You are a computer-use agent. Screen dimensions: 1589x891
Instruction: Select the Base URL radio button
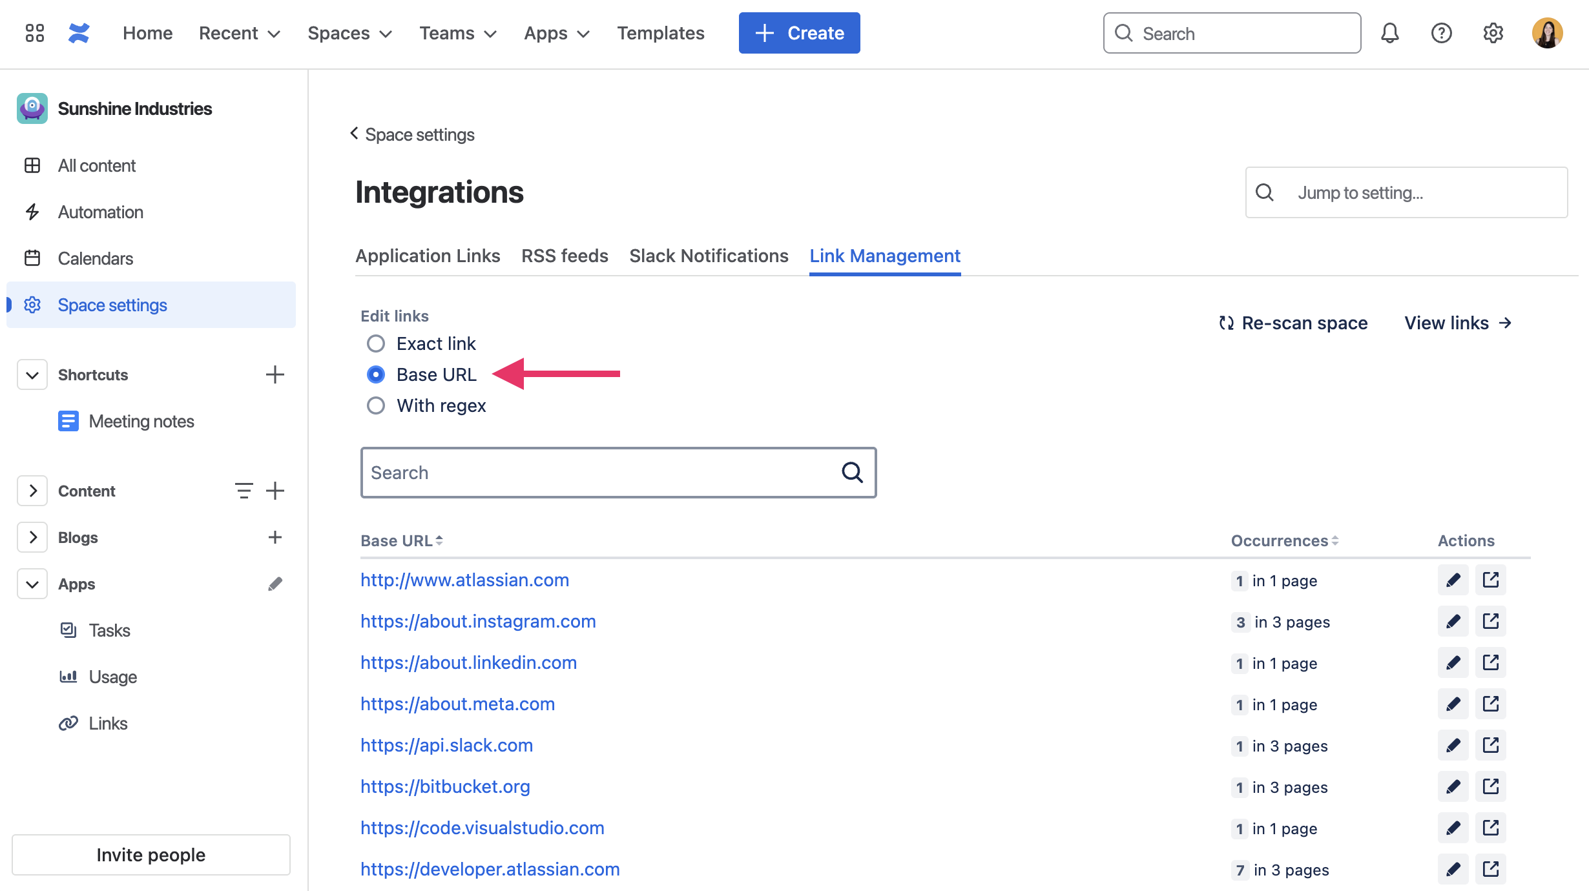pos(375,374)
